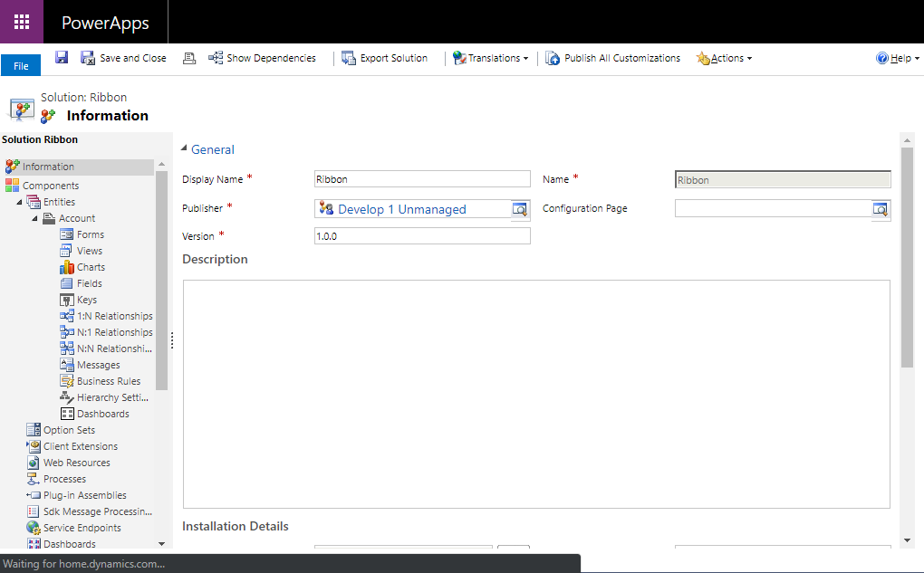The image size is (924, 573).
Task: Click the Configuration Page input field
Action: pyautogui.click(x=773, y=208)
